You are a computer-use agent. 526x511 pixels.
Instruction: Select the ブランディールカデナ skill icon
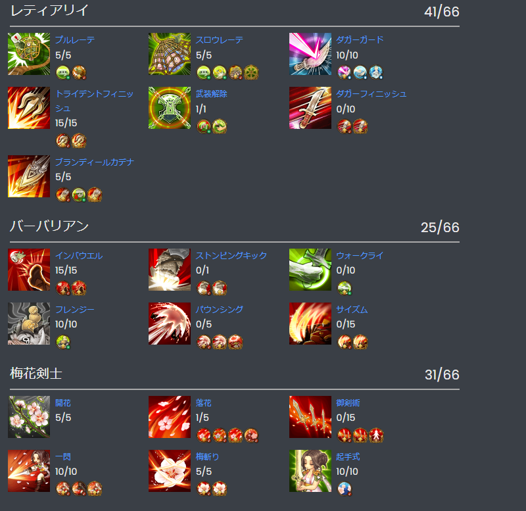(29, 176)
